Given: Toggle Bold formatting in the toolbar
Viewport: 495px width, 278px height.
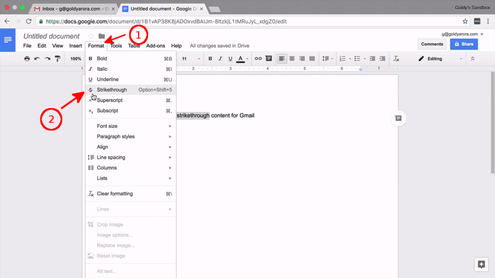Looking at the screenshot, I should tap(210, 58).
